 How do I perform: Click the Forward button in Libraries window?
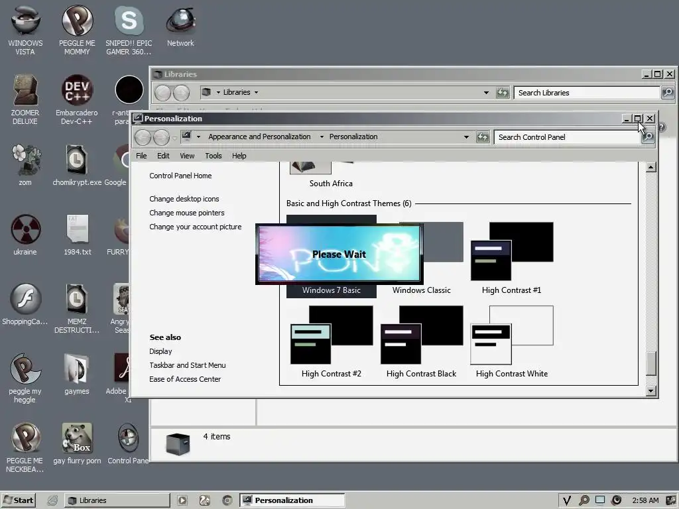coord(182,93)
